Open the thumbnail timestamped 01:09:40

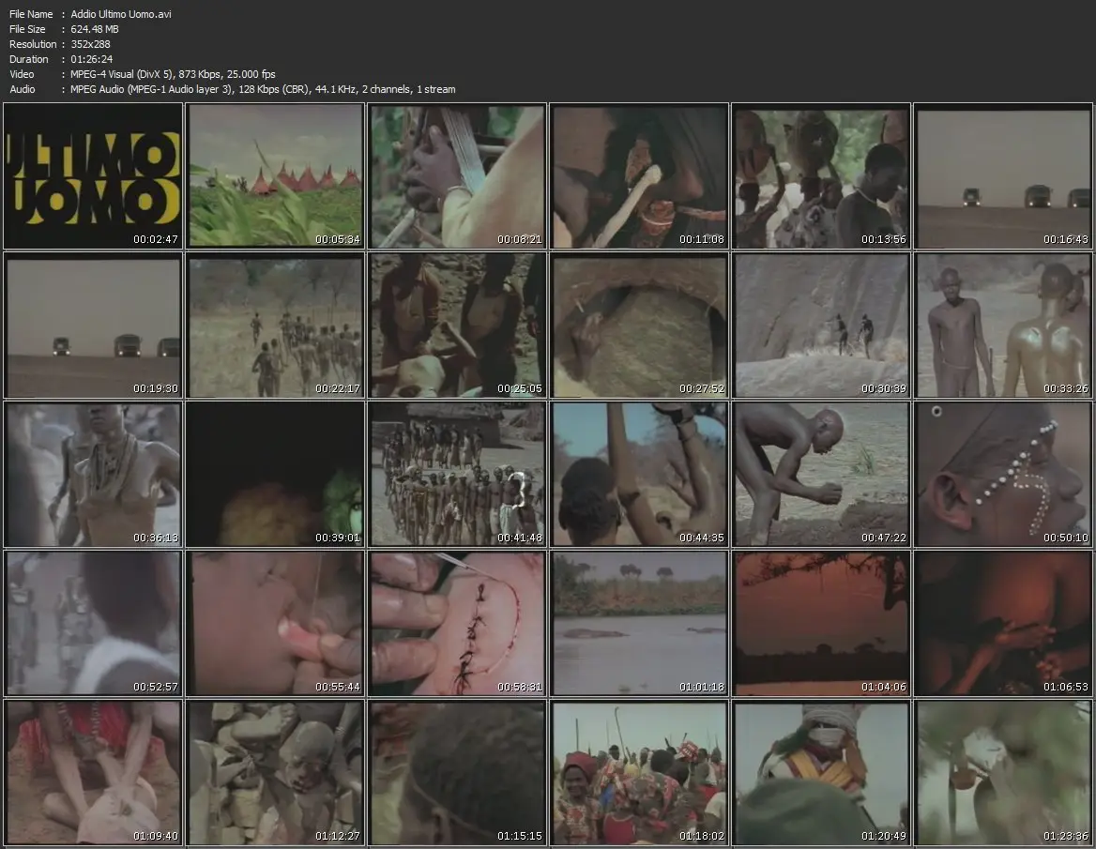(x=93, y=773)
